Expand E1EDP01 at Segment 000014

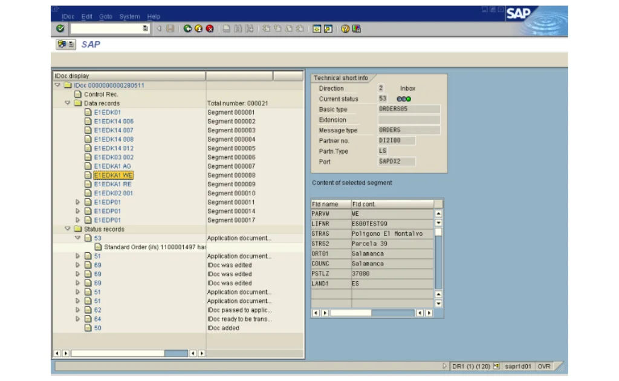point(78,211)
